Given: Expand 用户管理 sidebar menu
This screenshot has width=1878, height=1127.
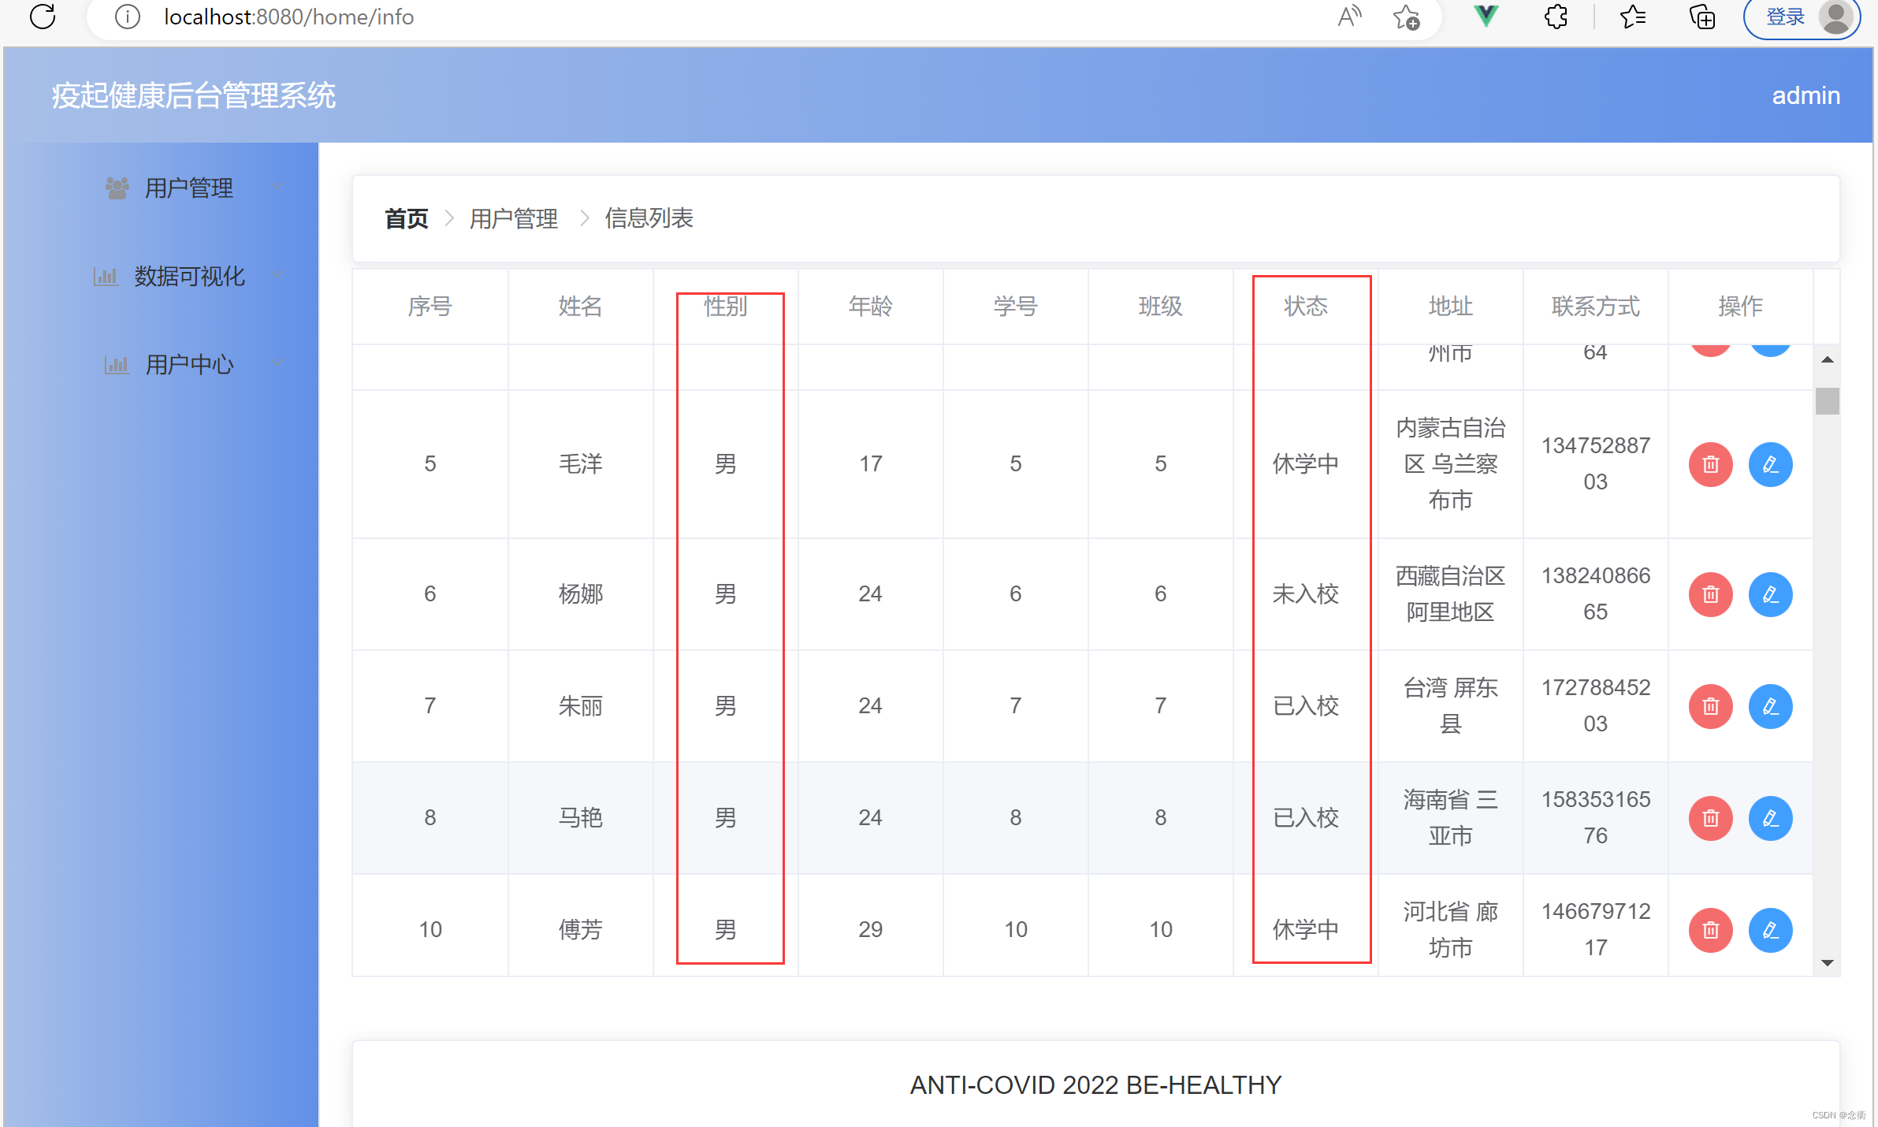Looking at the screenshot, I should pyautogui.click(x=189, y=188).
